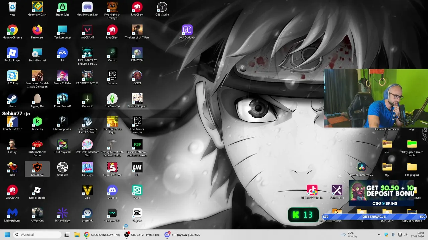
Task: Select Getting Over It with Bennett Foddy
Action: coord(112,148)
